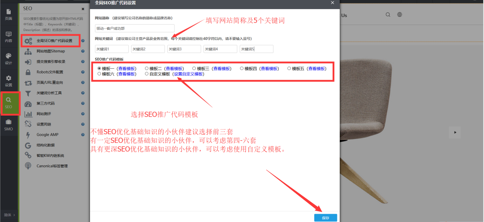Expand the 简体 language switcher
This screenshot has width=484, height=222.
pyautogui.click(x=9, y=215)
